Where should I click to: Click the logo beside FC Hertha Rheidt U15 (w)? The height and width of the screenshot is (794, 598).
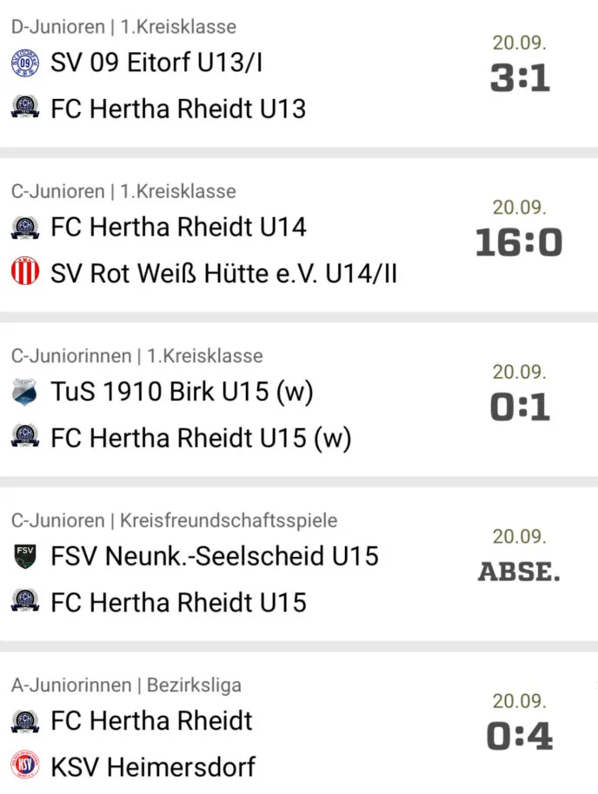click(25, 438)
